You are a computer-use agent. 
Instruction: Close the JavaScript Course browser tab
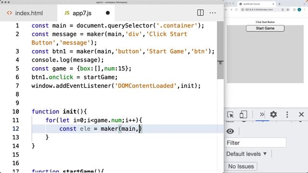tap(273, 4)
